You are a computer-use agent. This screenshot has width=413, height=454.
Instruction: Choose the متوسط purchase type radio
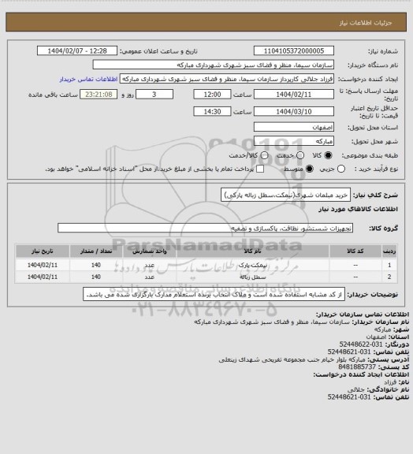pyautogui.click(x=310, y=169)
